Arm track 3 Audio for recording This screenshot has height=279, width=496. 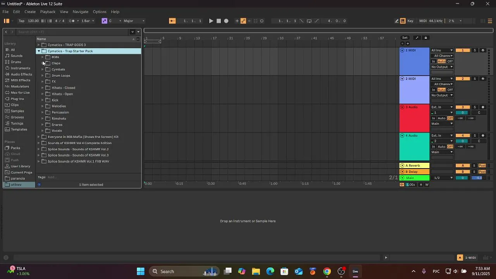[483, 107]
